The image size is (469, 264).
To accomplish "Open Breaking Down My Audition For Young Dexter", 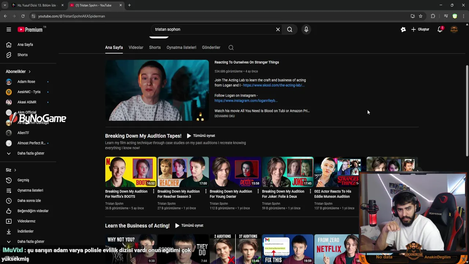I will [x=231, y=194].
